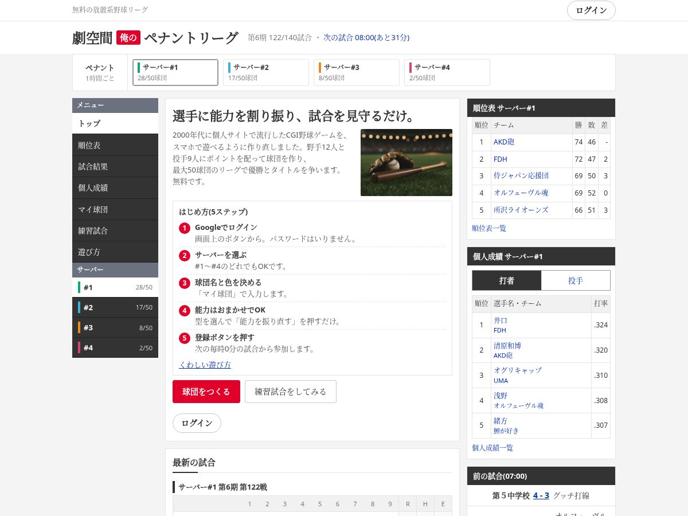Screen dimensions: 688x516
Task: Open AKD砲 team in standings
Action: click(x=504, y=142)
